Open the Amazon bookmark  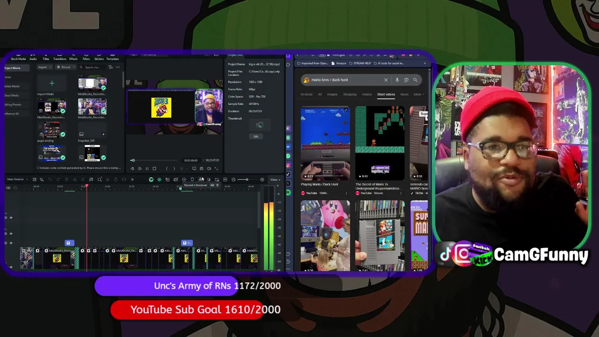(x=338, y=63)
